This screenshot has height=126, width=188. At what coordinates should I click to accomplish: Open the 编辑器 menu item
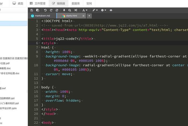[x=59, y=3]
